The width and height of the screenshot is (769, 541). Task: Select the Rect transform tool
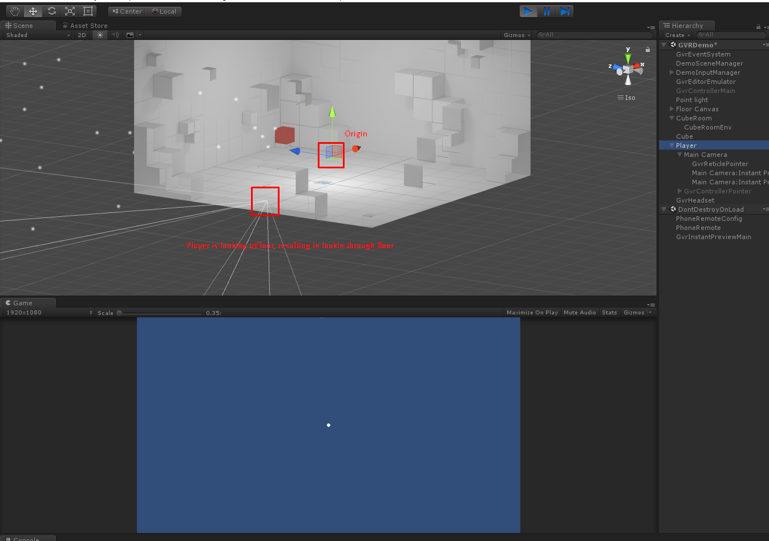87,11
